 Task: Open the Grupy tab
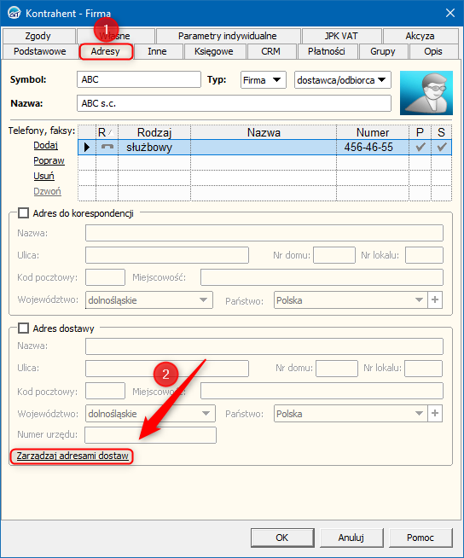(x=383, y=51)
